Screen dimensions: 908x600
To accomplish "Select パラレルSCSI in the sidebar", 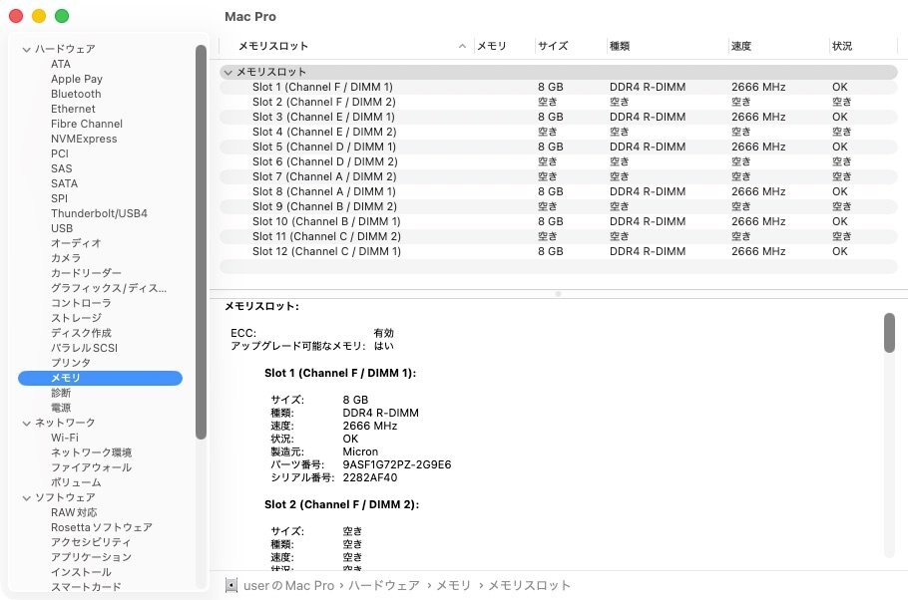I will tap(84, 348).
